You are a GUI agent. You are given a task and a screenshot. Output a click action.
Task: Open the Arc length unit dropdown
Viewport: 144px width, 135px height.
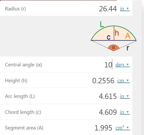pyautogui.click(x=125, y=96)
